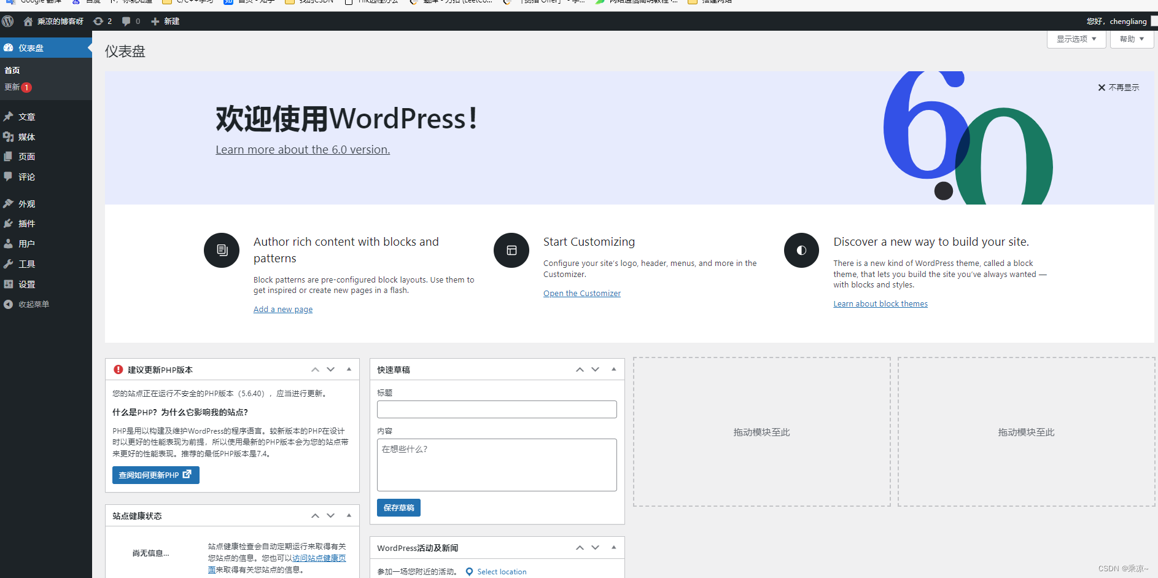This screenshot has width=1158, height=578.
Task: Click the media icon beside 媒体
Action: (9, 137)
